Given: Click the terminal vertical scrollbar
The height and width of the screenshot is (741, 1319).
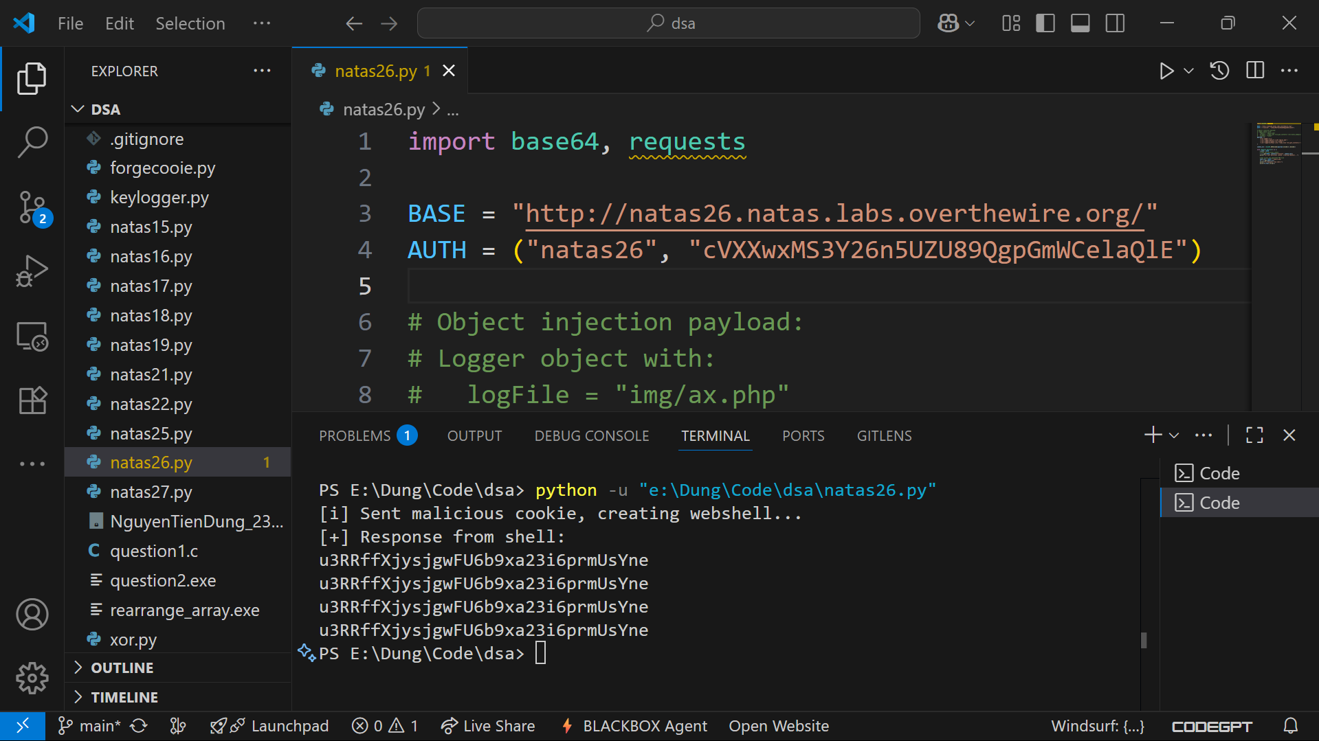Looking at the screenshot, I should click(x=1143, y=640).
